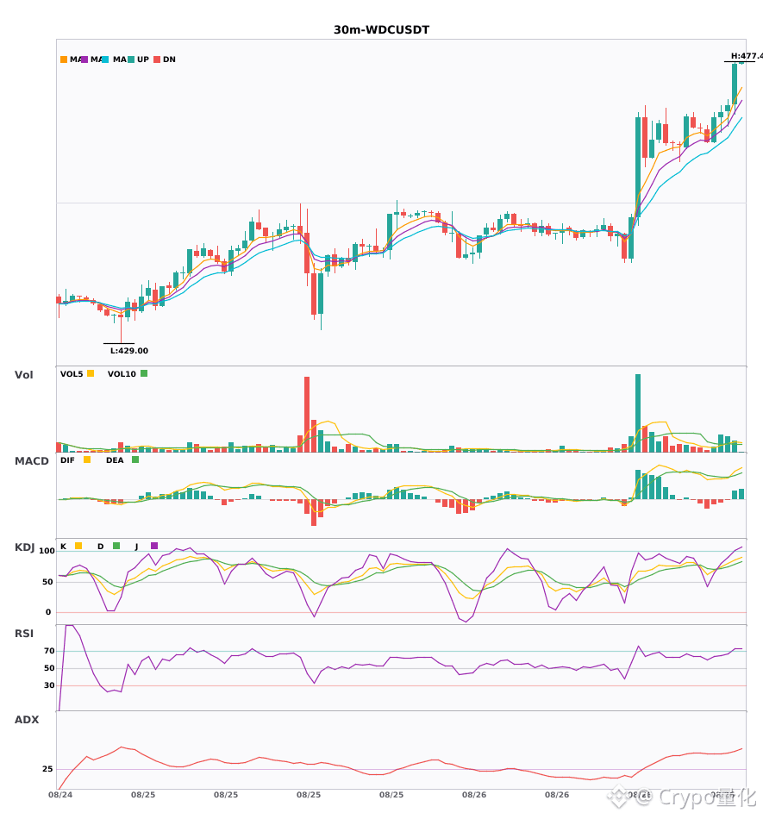
Task: Click the RSI panel label
Action: click(24, 634)
